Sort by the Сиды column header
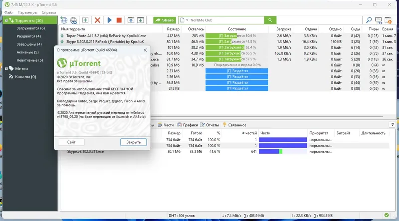This screenshot has width=399, height=221. click(355, 29)
